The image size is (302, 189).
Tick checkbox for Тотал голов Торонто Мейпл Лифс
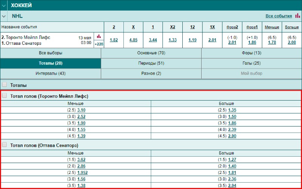coord(4,96)
